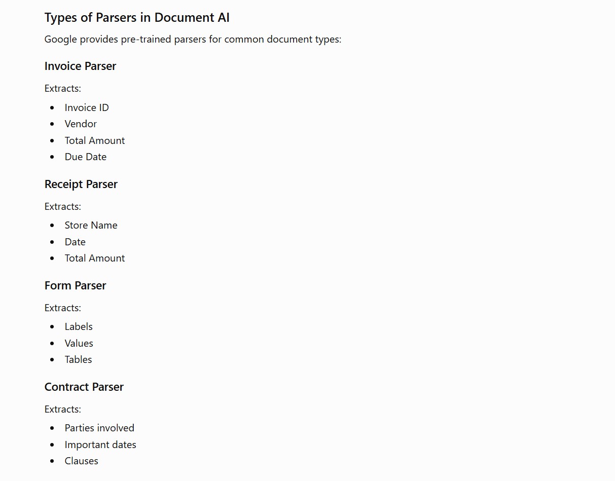The image size is (615, 481).
Task: Click the 'Types of Parsers in Document AI' heading
Action: click(x=137, y=18)
